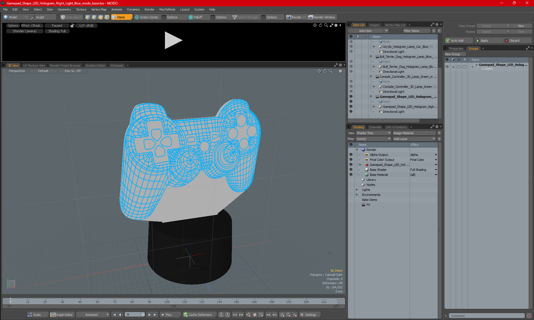Click the Audio note icon
The height and width of the screenshot is (320, 534).
tap(30, 315)
